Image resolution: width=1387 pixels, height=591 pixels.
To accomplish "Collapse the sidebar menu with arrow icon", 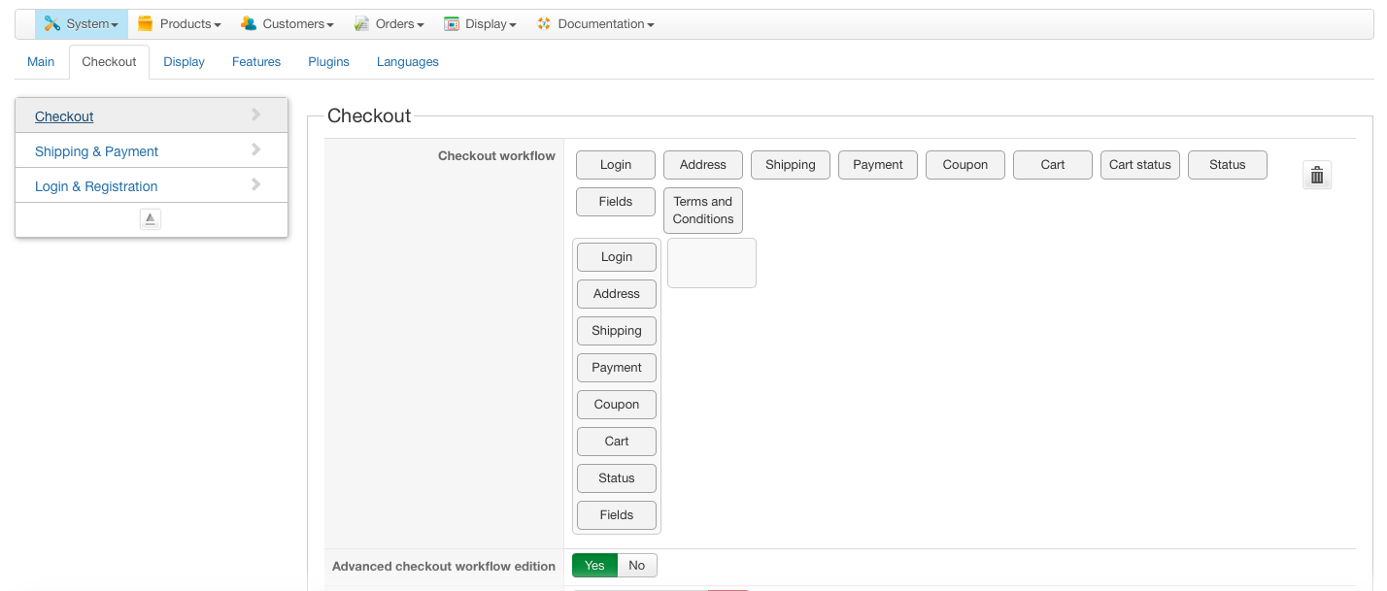I will (x=151, y=219).
